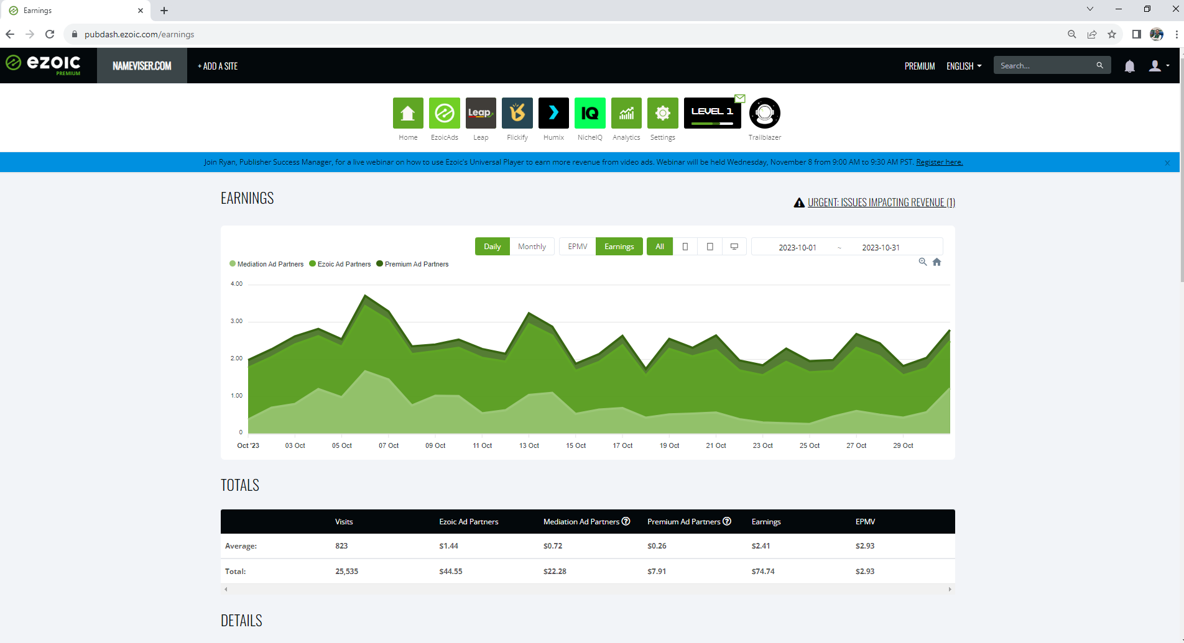The image size is (1184, 643).
Task: Bookmark this page with star icon
Action: pyautogui.click(x=1112, y=34)
